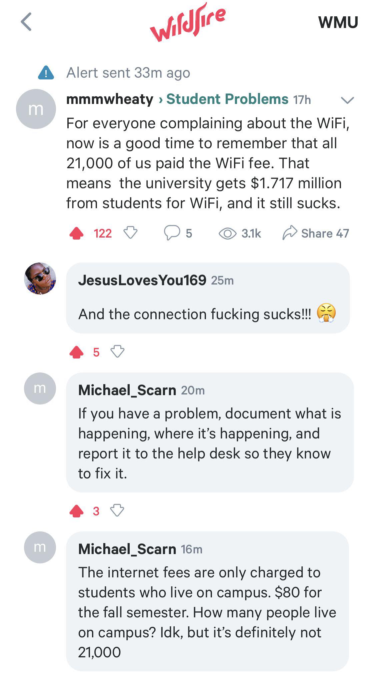View the eye icon showing 3.1k views
This screenshot has width=375, height=675.
tap(228, 233)
